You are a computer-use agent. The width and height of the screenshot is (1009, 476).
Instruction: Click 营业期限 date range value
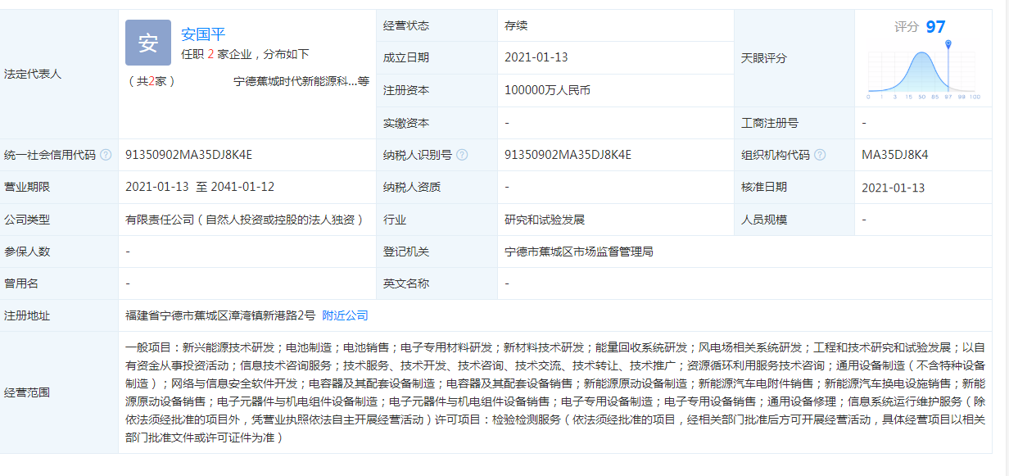[200, 187]
